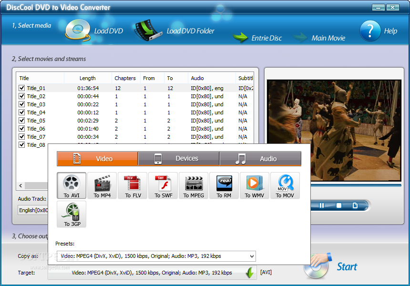
Task: Switch to the Devices tab
Action: point(179,159)
